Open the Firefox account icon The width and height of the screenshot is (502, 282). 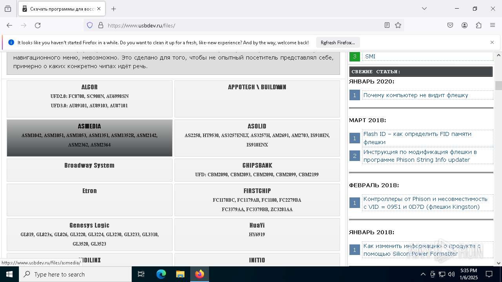[464, 25]
